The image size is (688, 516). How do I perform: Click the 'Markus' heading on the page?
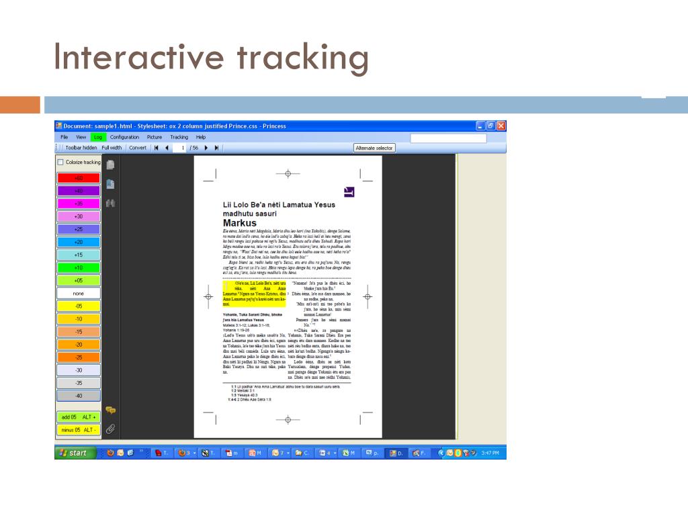(x=240, y=223)
